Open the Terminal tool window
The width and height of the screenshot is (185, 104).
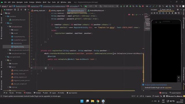click(37, 93)
